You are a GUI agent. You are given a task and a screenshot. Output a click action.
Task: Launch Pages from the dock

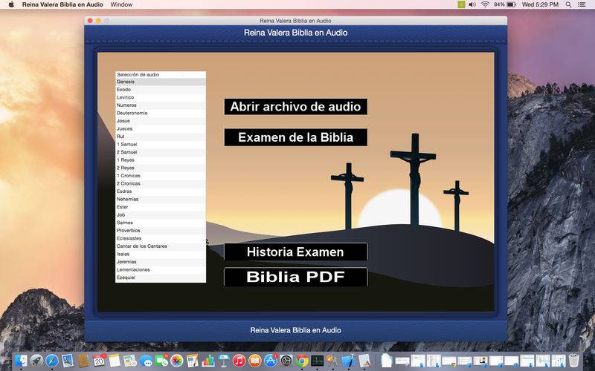click(x=193, y=361)
